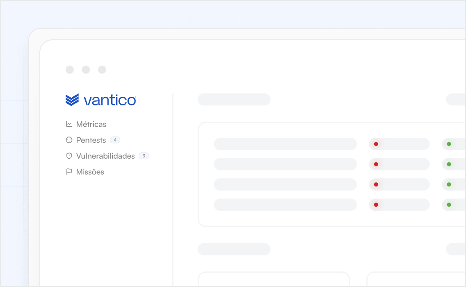Image resolution: width=466 pixels, height=287 pixels.
Task: Click the Pentests link showing badge 4
Action: 91,140
